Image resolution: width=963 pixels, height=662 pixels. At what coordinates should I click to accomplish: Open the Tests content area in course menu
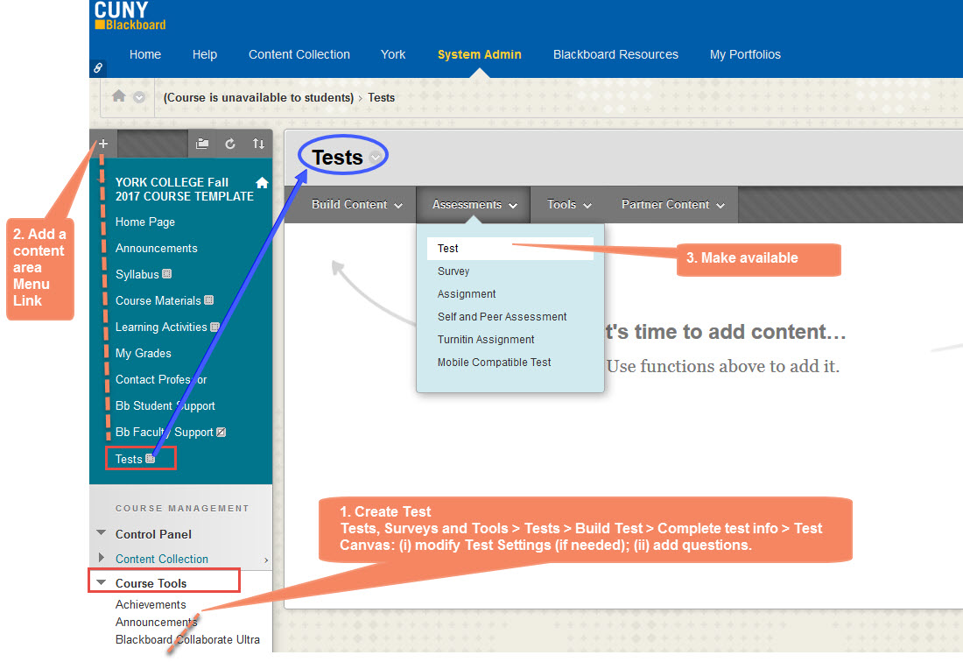pyautogui.click(x=127, y=458)
